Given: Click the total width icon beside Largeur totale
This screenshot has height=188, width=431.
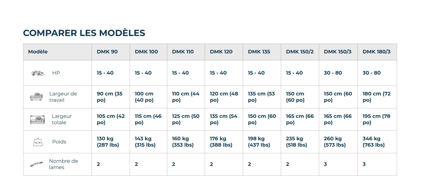Looking at the screenshot, I should click(37, 119).
